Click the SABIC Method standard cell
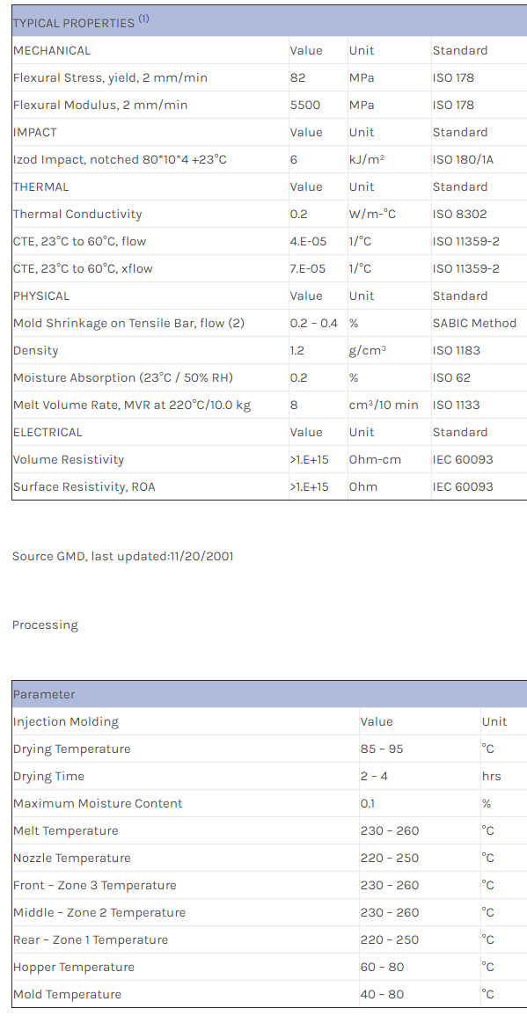Image resolution: width=527 pixels, height=1016 pixels. [x=474, y=323]
